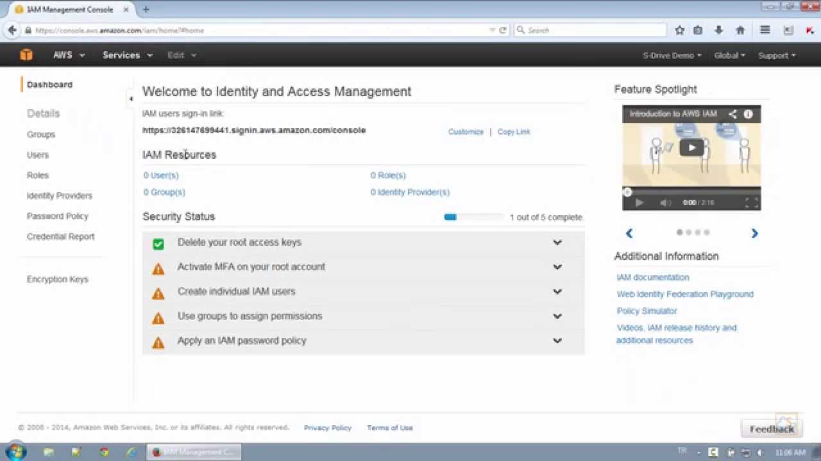Expand Apply an IAM password policy
The image size is (821, 461).
pyautogui.click(x=557, y=341)
